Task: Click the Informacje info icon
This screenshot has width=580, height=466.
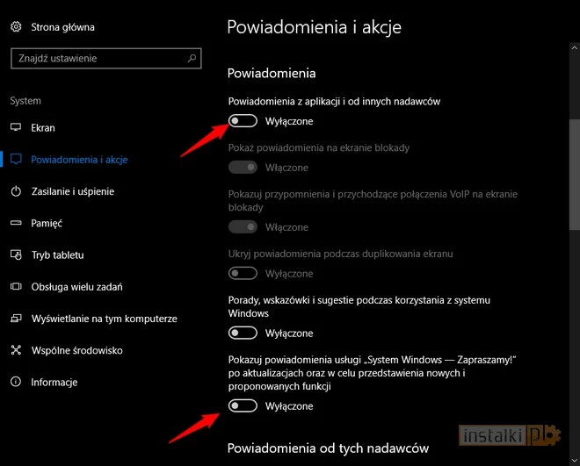Action: coord(16,382)
